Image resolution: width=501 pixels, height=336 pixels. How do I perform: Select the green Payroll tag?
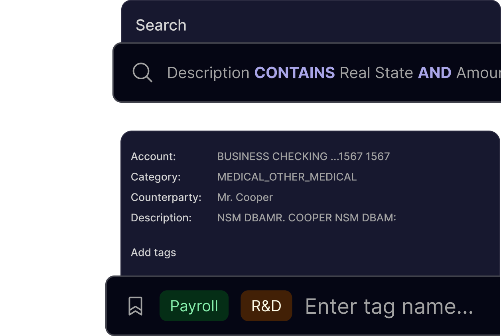194,306
